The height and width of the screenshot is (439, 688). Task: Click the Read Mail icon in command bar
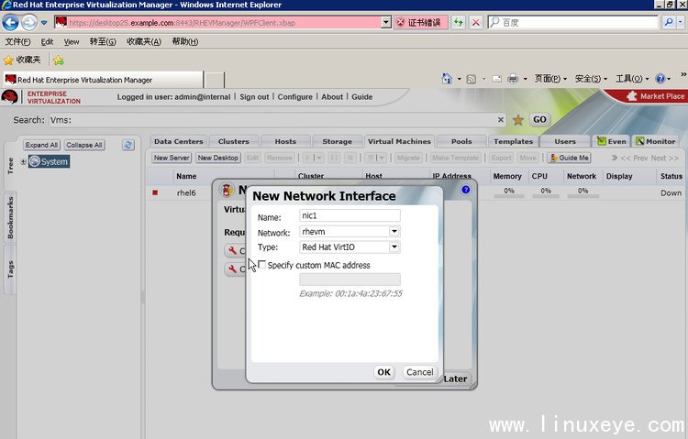(496, 79)
